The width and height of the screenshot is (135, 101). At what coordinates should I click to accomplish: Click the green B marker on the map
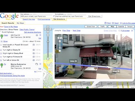coord(87,88)
